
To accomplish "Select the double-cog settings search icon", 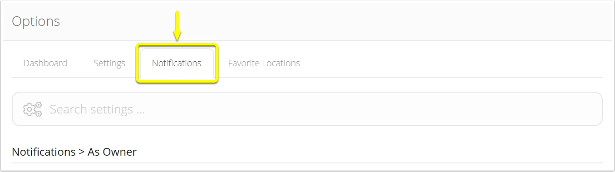I will coord(32,109).
